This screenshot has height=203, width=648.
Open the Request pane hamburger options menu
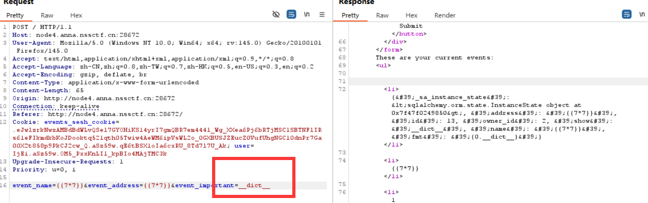[x=322, y=14]
